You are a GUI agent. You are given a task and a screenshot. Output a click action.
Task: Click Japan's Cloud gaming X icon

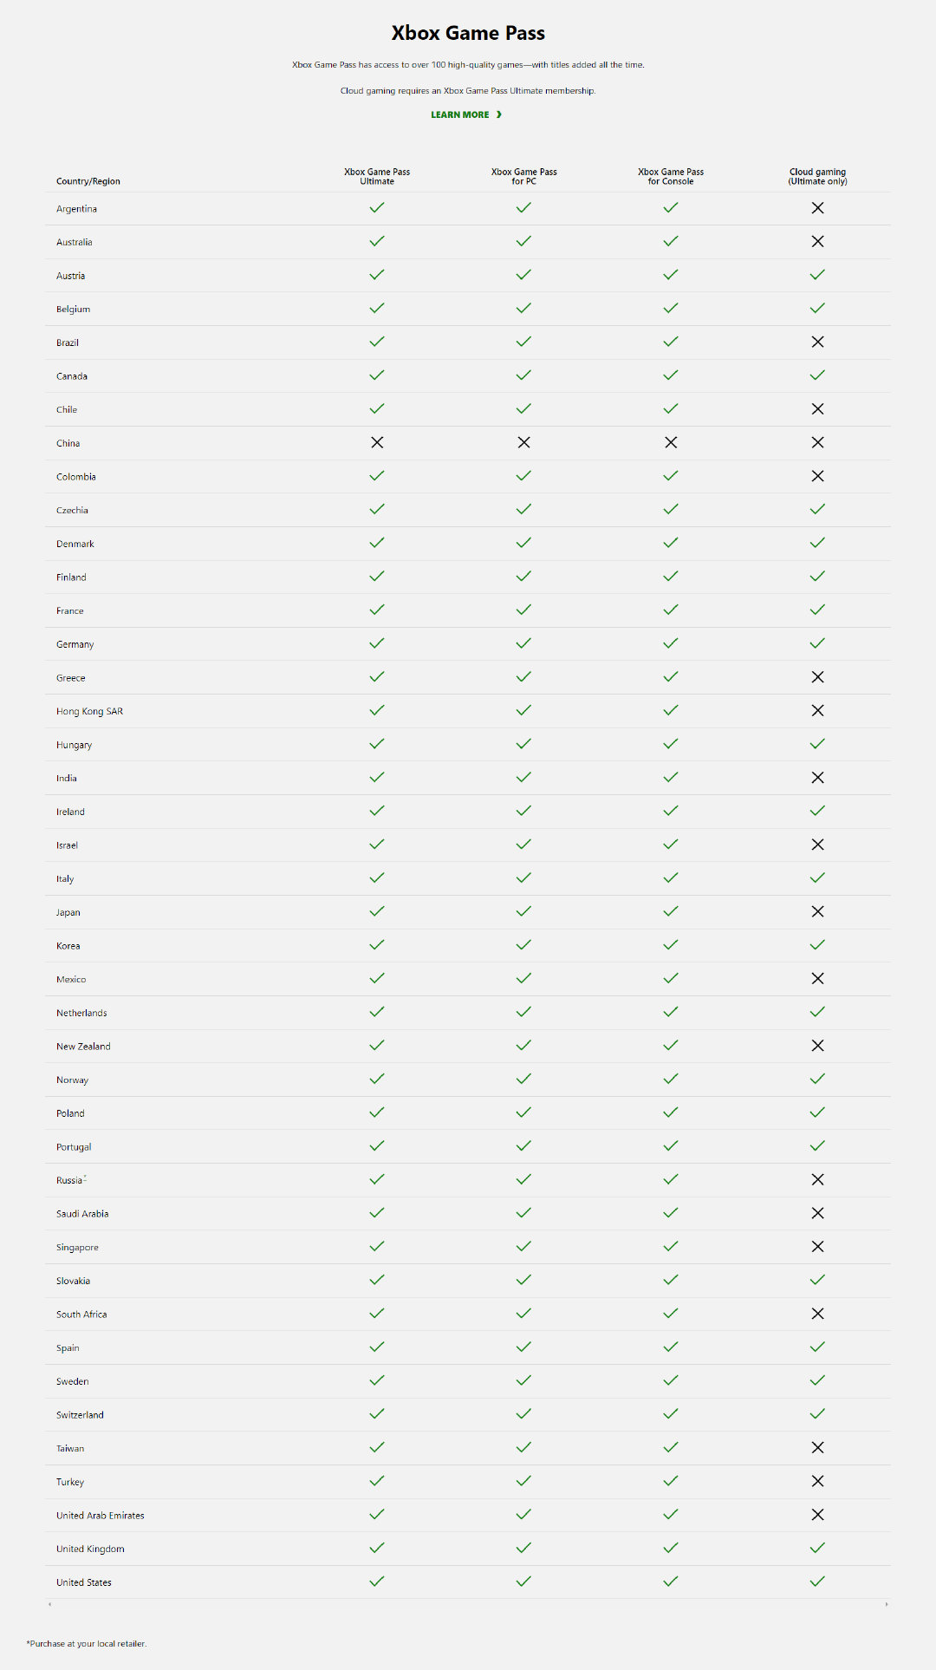817,911
